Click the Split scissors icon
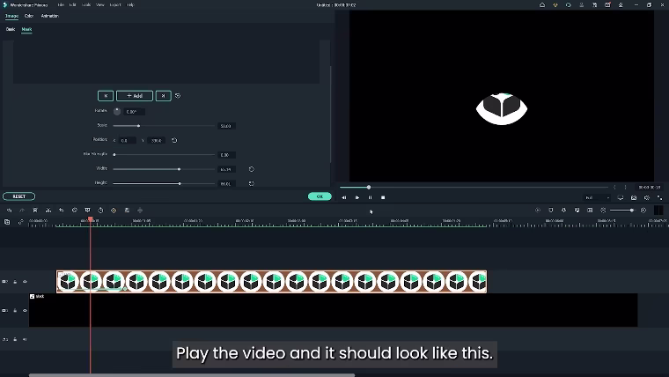This screenshot has width=669, height=377. click(x=48, y=210)
